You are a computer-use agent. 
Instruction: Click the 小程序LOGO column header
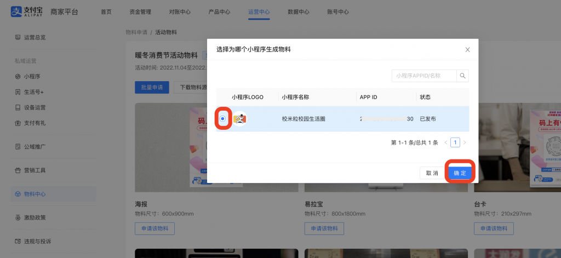point(248,97)
